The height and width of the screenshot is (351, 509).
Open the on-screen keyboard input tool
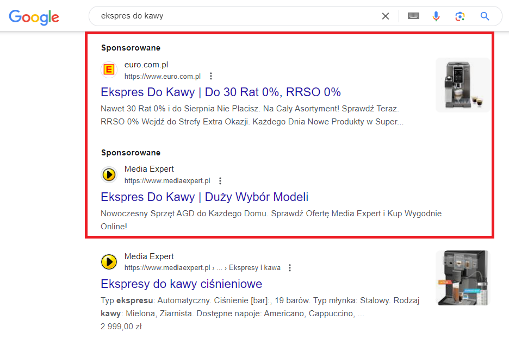[413, 16]
